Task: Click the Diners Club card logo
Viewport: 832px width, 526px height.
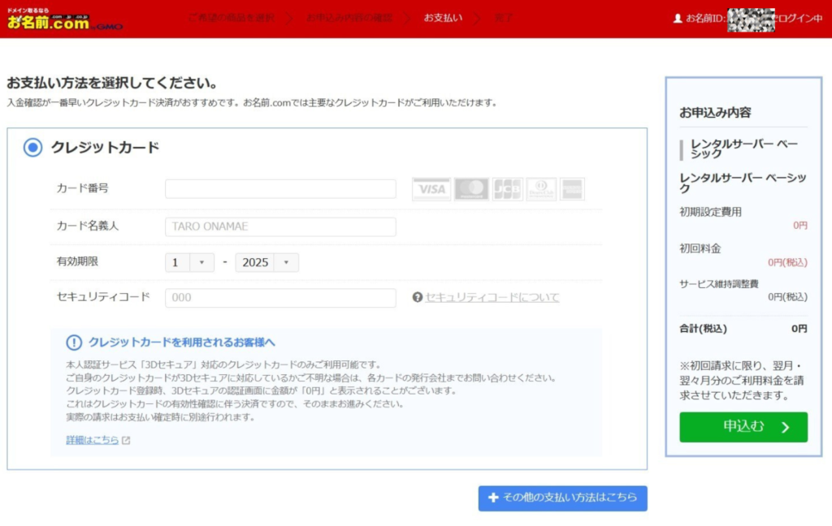Action: 541,189
